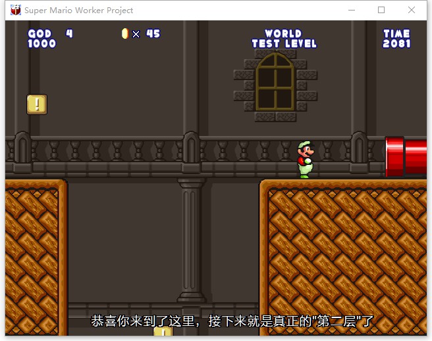
Task: Click the timer value 2081
Action: point(396,43)
